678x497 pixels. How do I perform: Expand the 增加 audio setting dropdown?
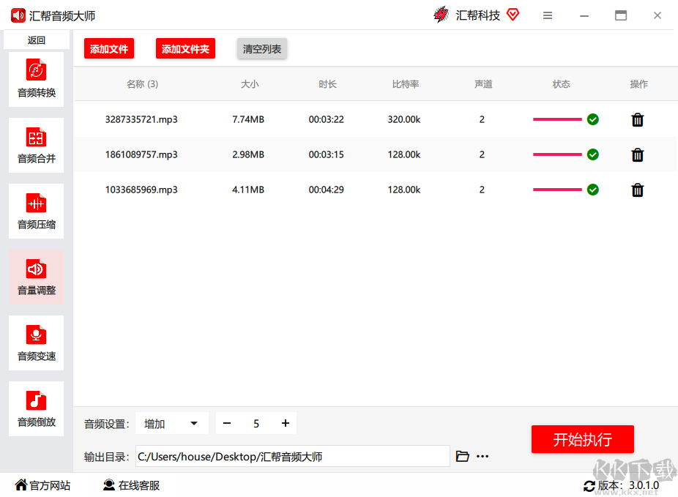pyautogui.click(x=171, y=423)
